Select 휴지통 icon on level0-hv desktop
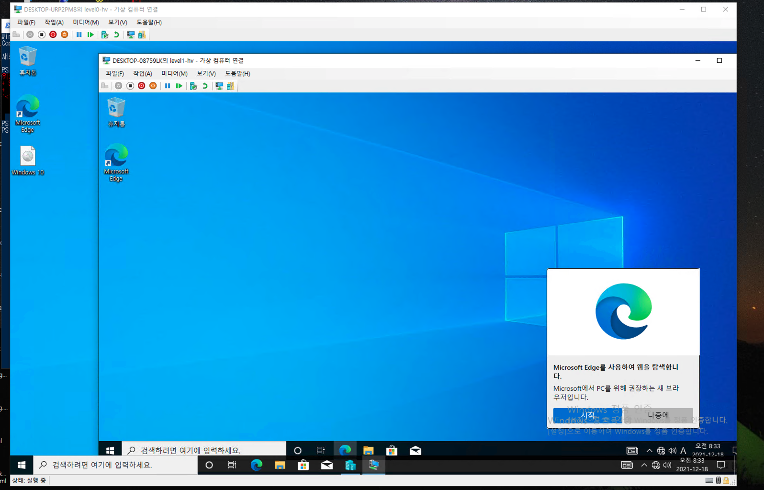This screenshot has width=764, height=490. coord(28,61)
